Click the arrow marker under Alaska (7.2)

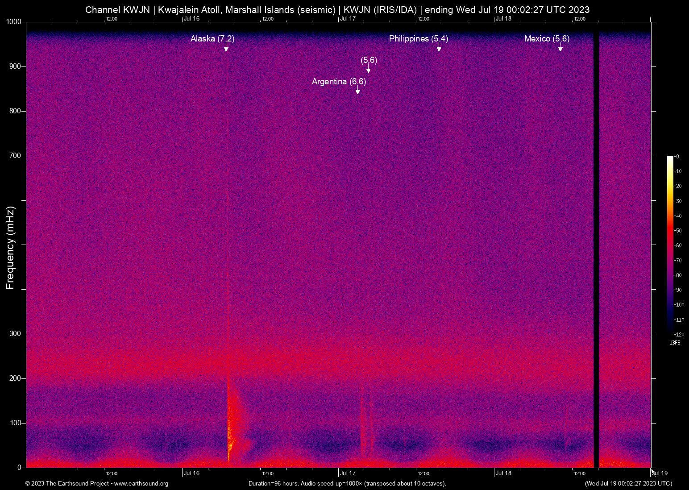tap(226, 48)
